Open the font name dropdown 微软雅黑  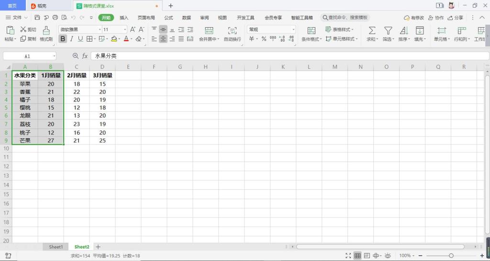click(80, 29)
